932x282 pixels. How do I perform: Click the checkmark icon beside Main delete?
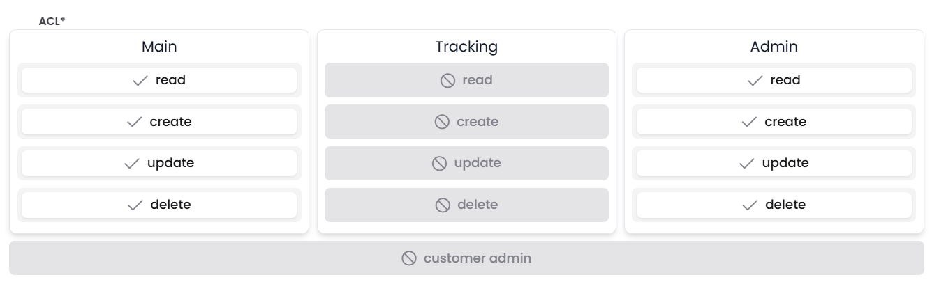point(135,205)
